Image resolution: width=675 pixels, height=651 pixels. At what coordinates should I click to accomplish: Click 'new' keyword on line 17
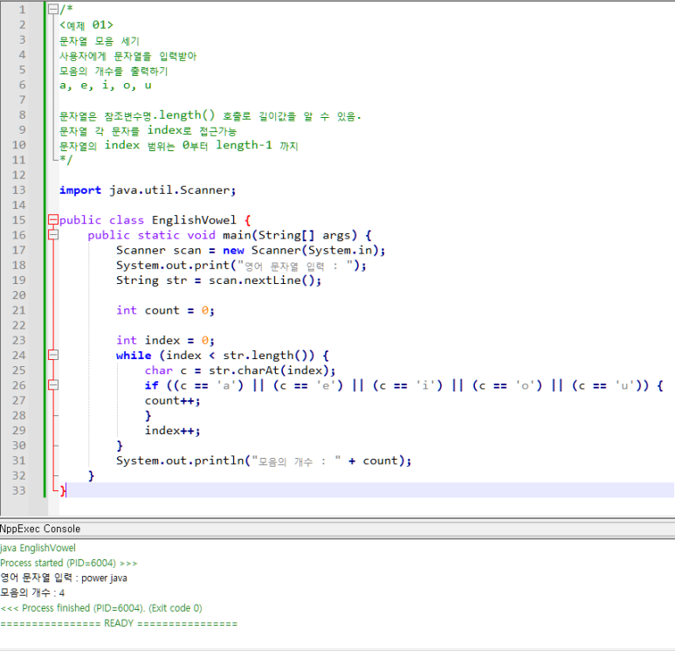coord(233,250)
